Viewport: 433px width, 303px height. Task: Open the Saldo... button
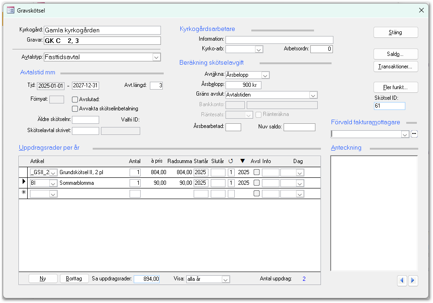click(396, 54)
